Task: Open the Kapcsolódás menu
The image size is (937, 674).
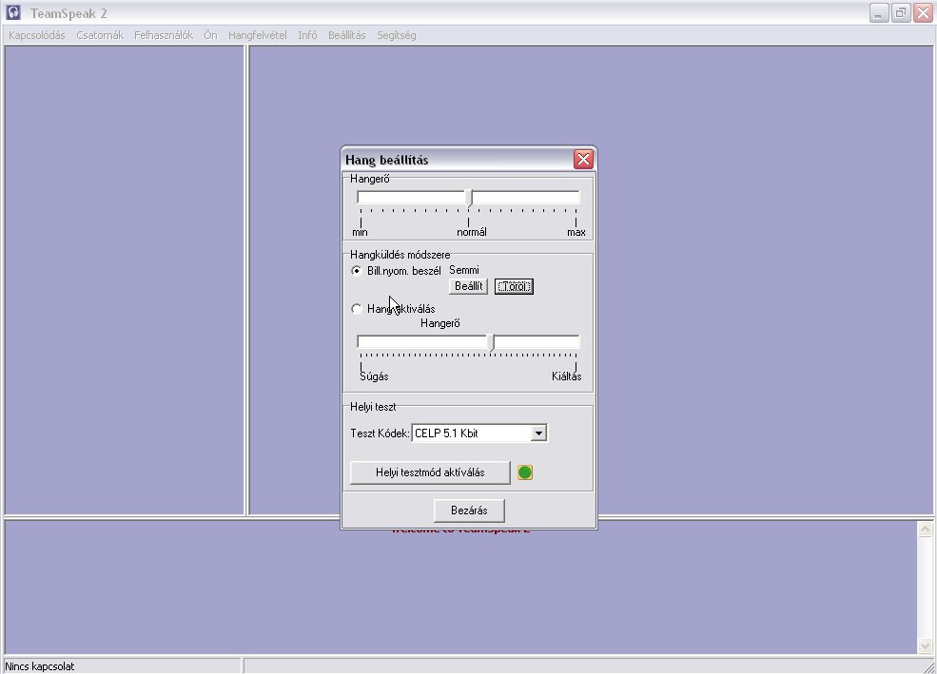Action: [x=37, y=35]
